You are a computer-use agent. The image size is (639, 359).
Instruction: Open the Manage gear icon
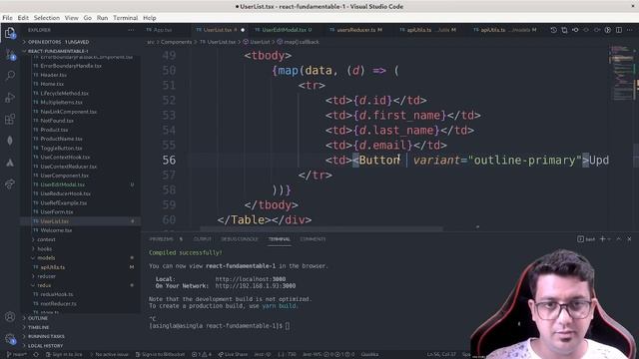click(x=10, y=339)
